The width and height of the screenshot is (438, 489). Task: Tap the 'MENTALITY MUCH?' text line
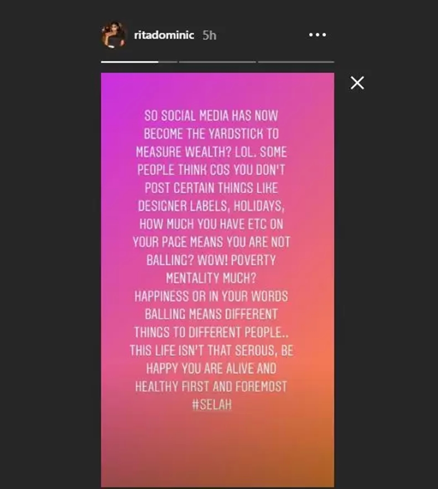tap(211, 277)
